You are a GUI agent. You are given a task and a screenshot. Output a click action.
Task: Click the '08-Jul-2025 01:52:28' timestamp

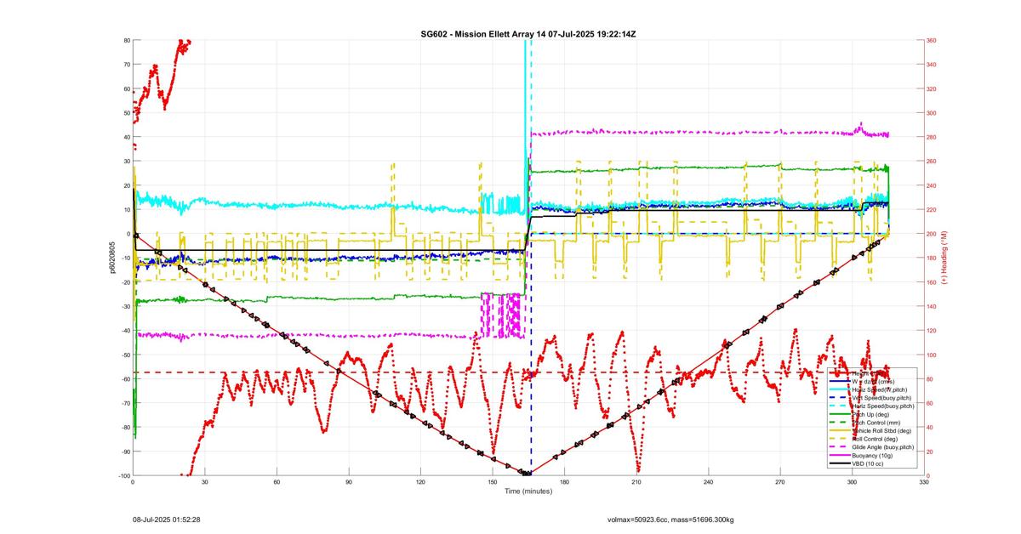[166, 518]
